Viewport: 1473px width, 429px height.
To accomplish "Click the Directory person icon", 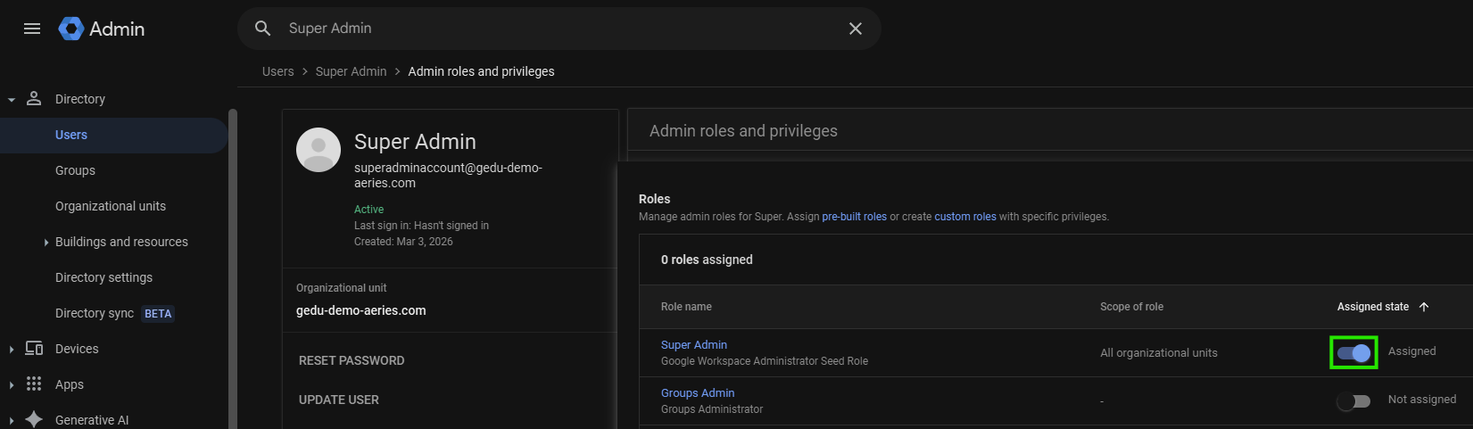I will [34, 98].
